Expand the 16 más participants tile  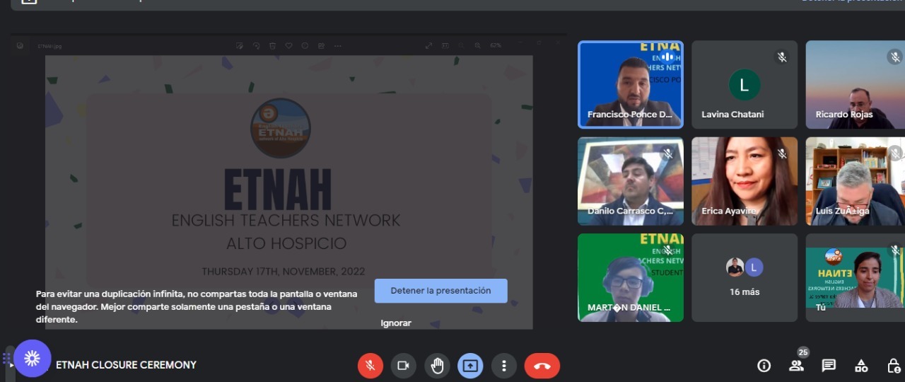[745, 277]
